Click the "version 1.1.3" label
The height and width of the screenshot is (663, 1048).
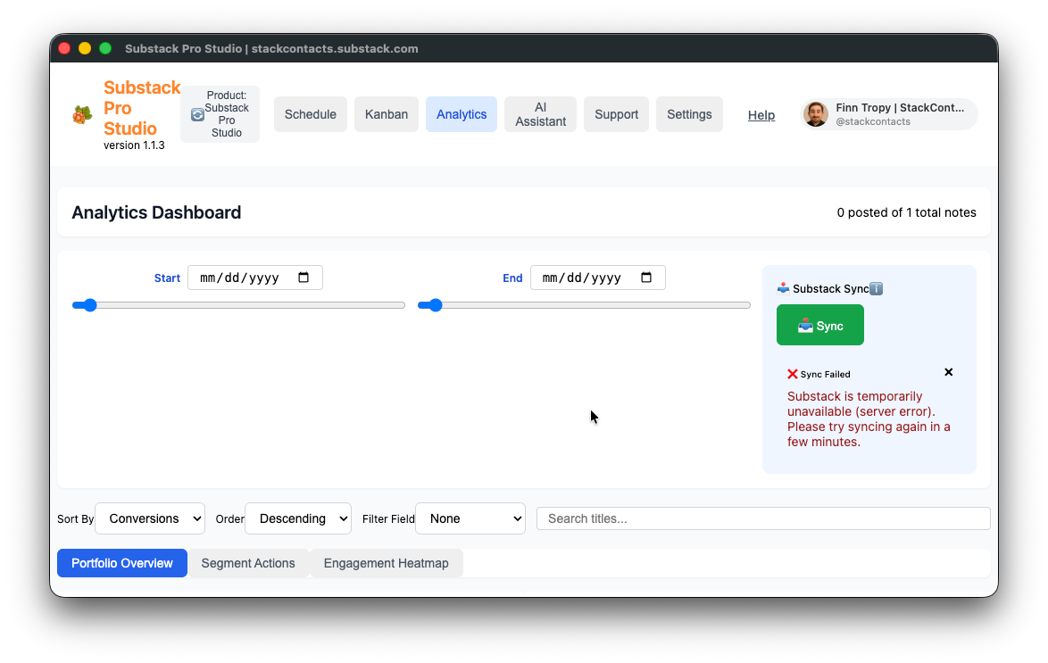coord(134,145)
